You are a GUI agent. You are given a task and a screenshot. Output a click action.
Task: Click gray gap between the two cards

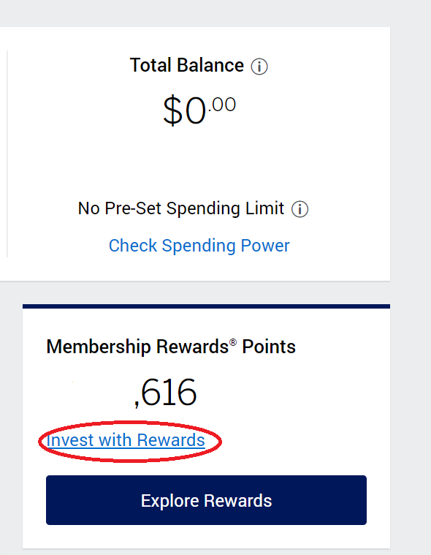pyautogui.click(x=206, y=292)
